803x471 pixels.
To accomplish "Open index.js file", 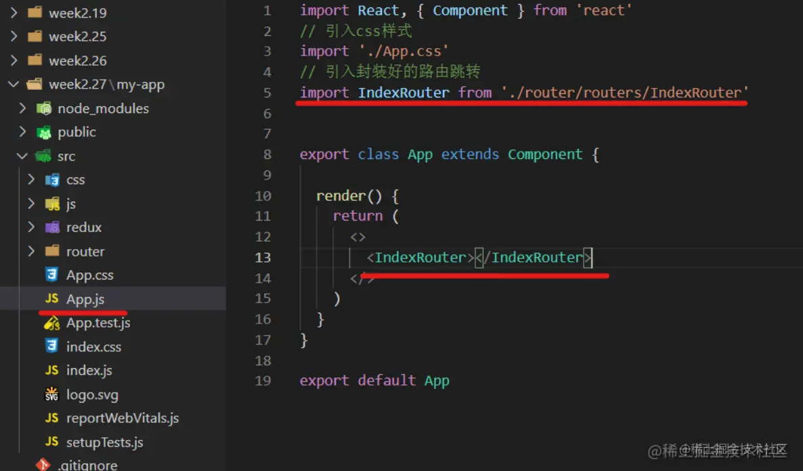I will (x=89, y=370).
